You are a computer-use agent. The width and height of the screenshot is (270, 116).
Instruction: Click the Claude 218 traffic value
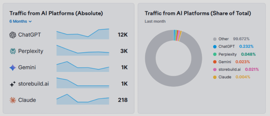pyautogui.click(x=123, y=100)
